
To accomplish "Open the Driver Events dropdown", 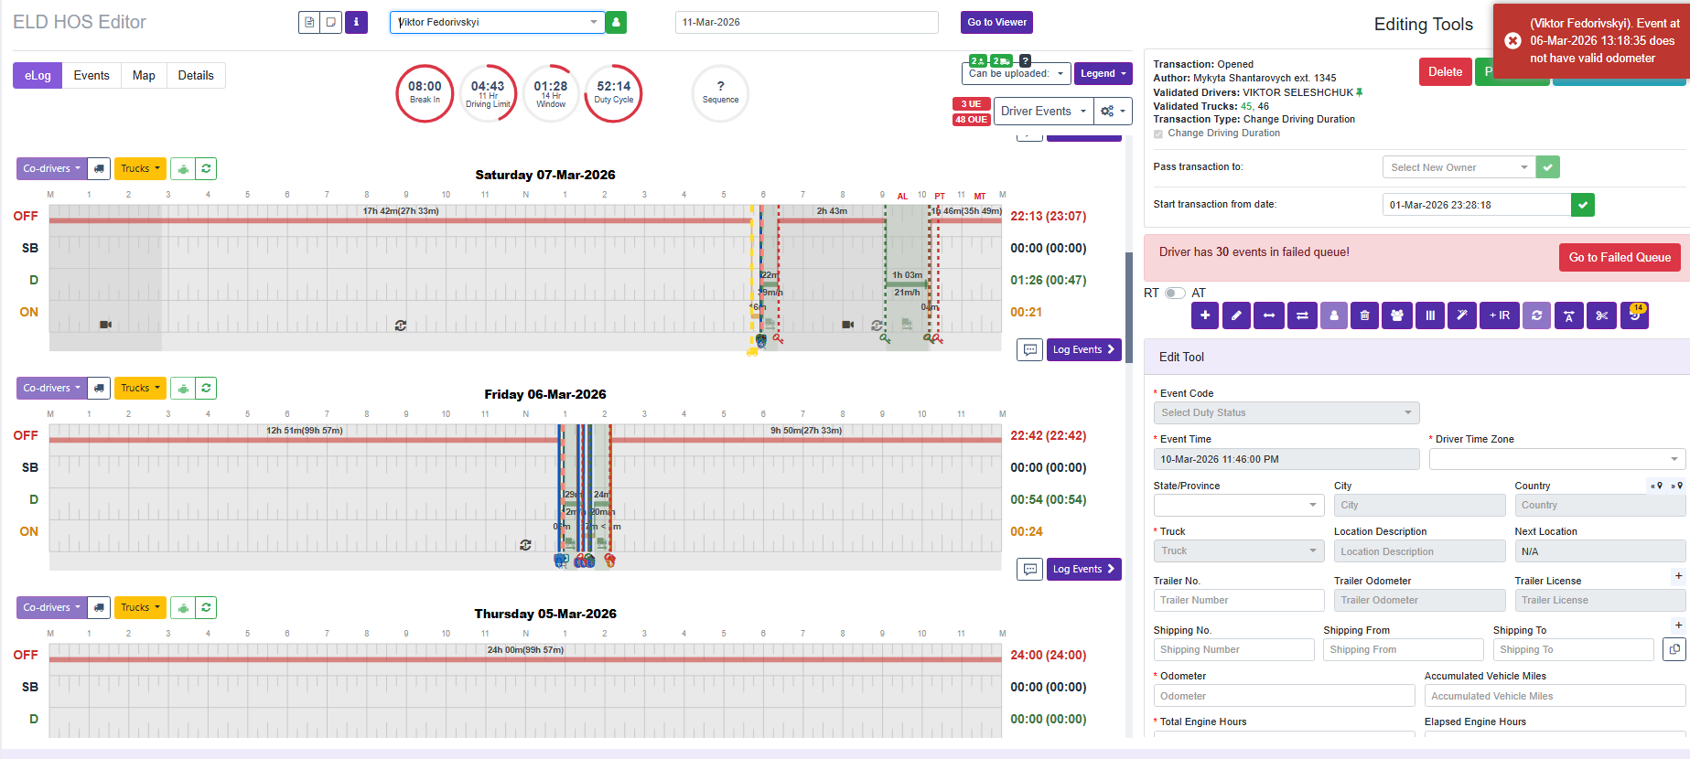I will (1044, 111).
